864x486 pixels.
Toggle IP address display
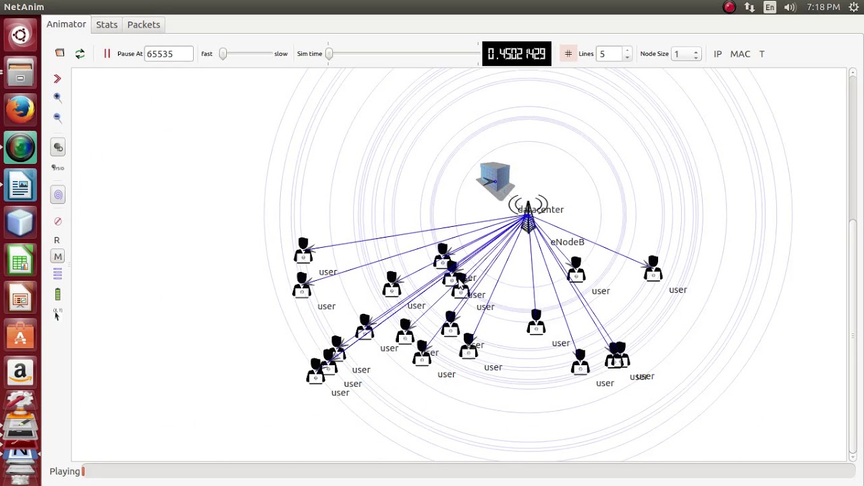coord(718,53)
